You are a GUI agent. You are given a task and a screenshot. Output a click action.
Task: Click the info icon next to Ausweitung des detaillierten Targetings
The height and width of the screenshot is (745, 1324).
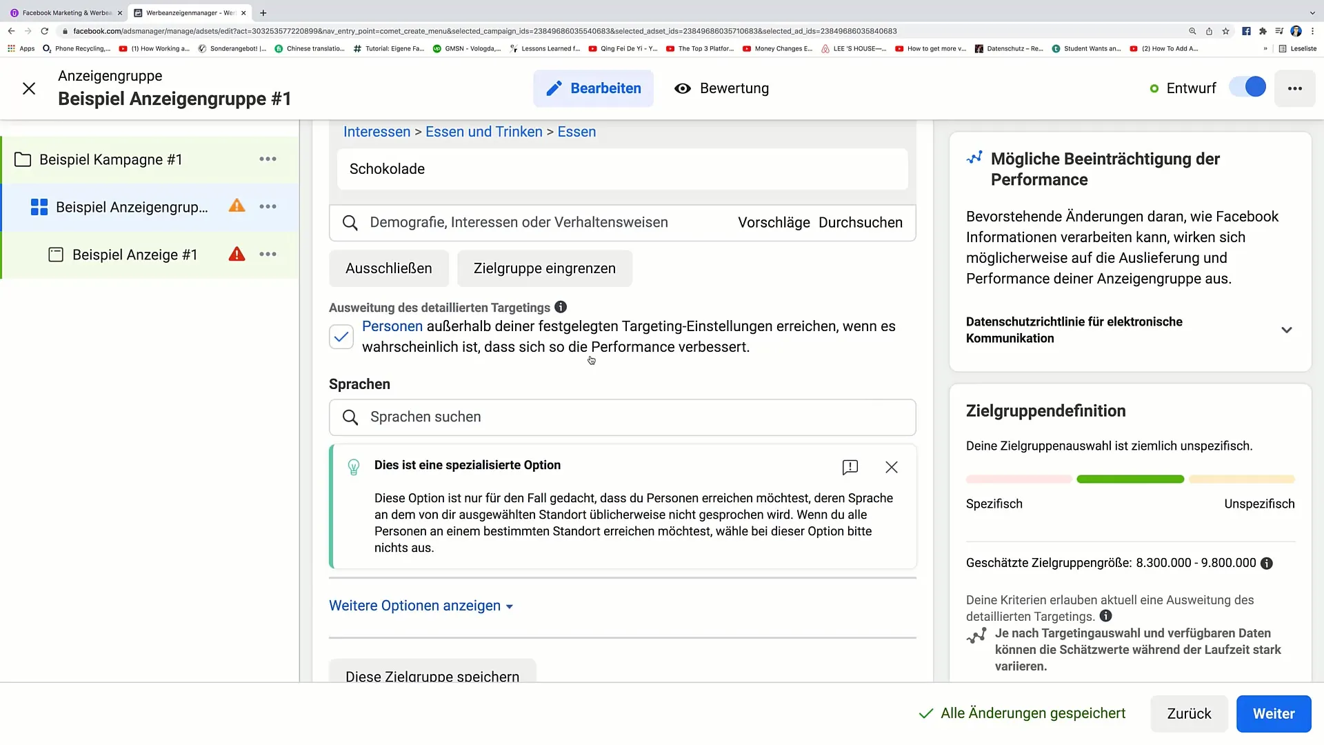pos(560,308)
